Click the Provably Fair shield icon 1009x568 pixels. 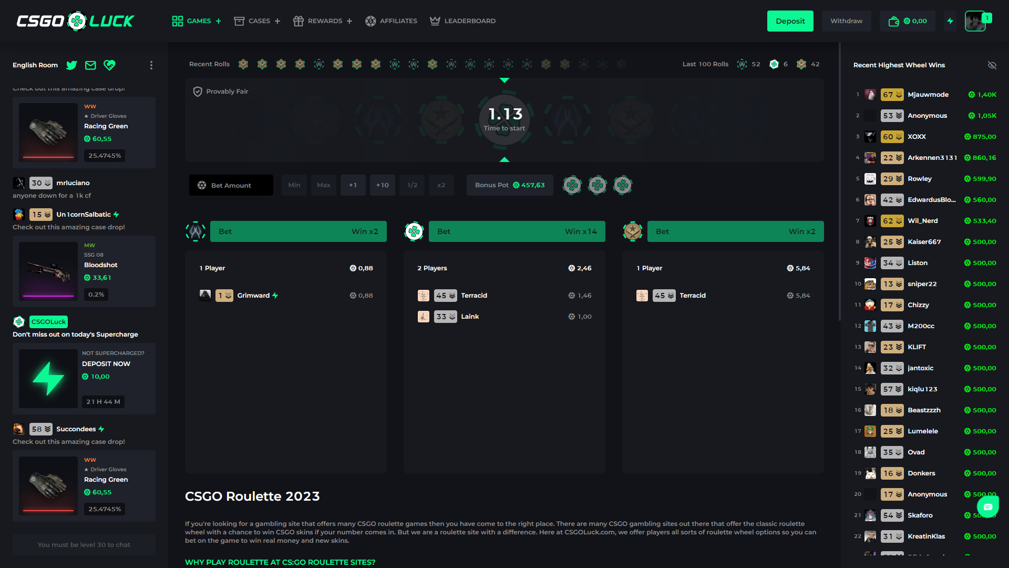197,91
